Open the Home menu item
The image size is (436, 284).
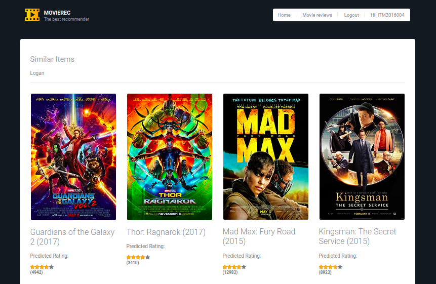pyautogui.click(x=284, y=15)
